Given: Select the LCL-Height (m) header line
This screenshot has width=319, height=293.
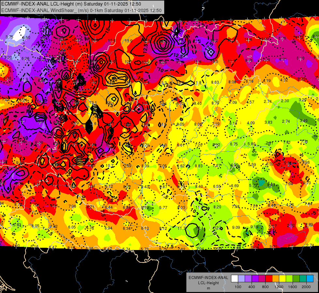Looking at the screenshot, I should [71, 4].
